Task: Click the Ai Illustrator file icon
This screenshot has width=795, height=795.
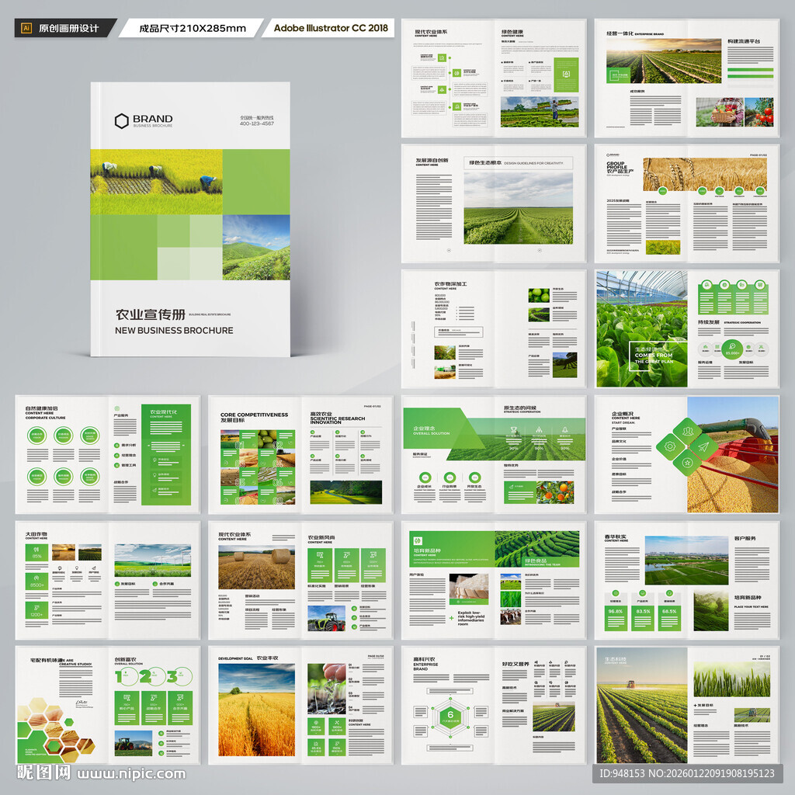Action: point(27,29)
